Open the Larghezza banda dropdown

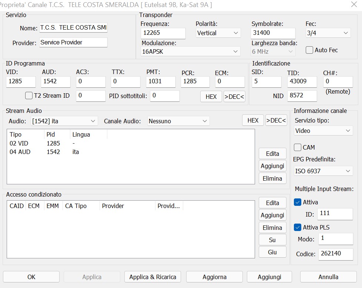click(x=273, y=51)
